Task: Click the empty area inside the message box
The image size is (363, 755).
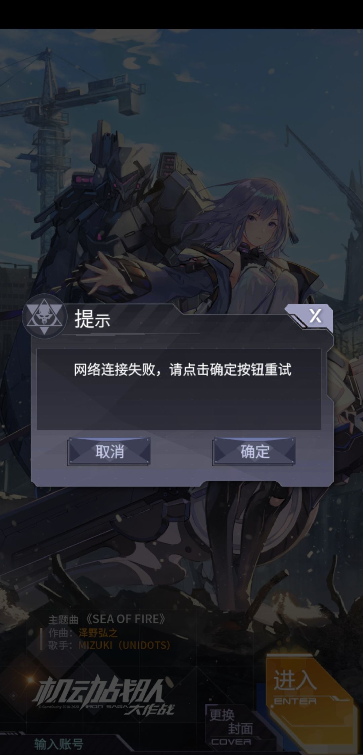Action: [x=179, y=405]
